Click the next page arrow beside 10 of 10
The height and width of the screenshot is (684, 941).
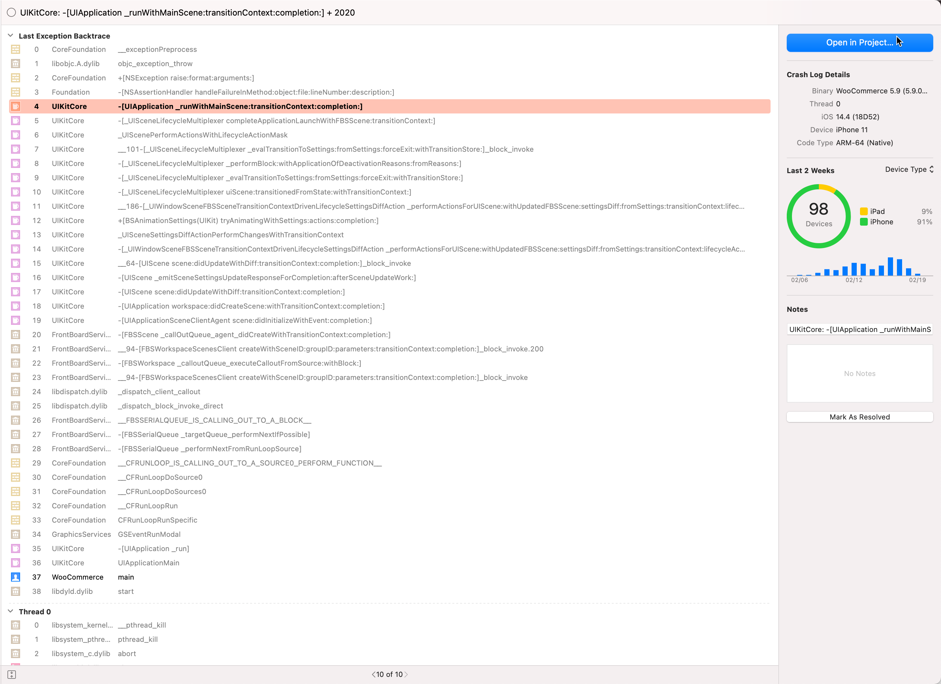pos(407,674)
